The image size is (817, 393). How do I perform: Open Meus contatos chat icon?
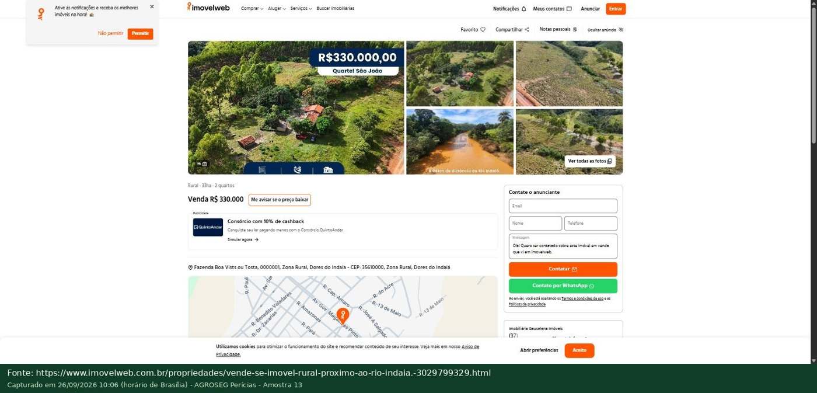click(x=569, y=9)
